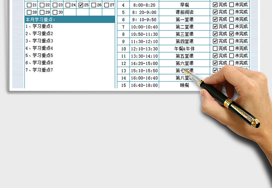Check 未完成 checkbox for 第五堂课 row
The image size is (272, 188).
coord(232,56)
